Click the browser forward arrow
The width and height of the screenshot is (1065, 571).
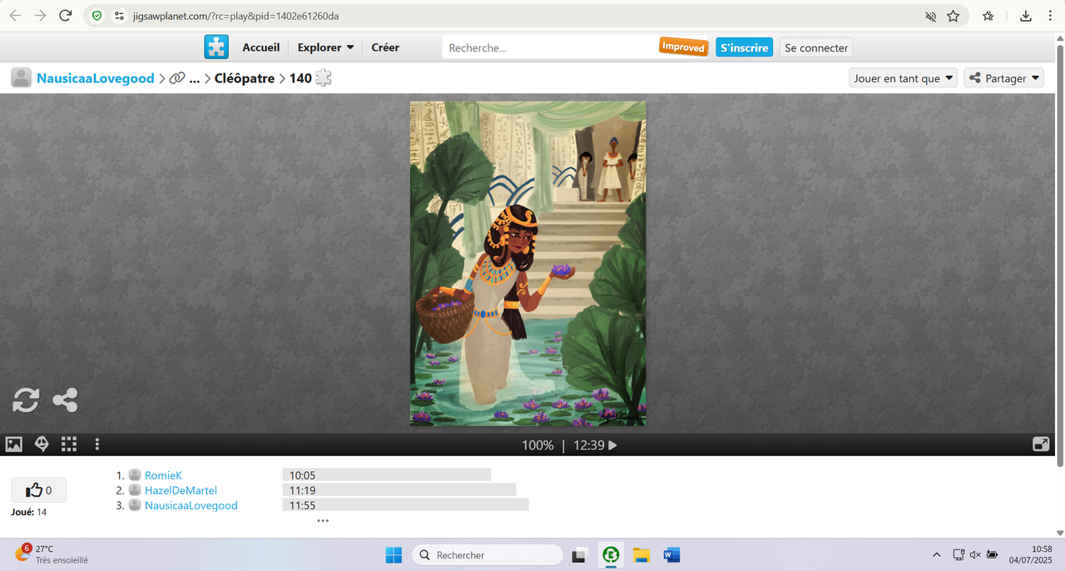[40, 16]
